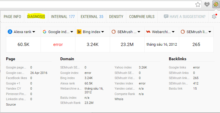The image size is (220, 113).
Task: Click the large 265 SEMrush links value
Action: pyautogui.click(x=196, y=45)
